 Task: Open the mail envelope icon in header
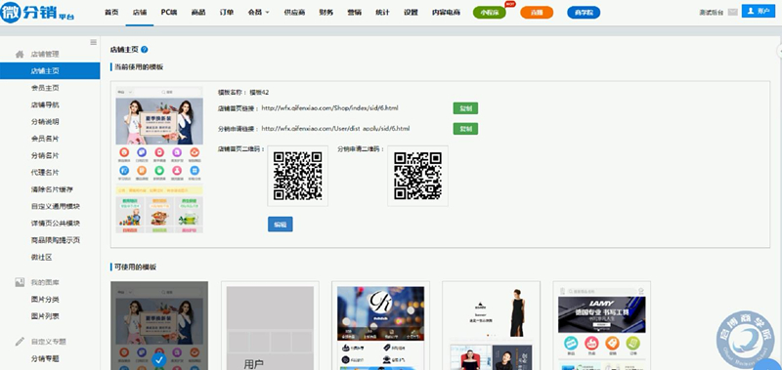pyautogui.click(x=732, y=13)
